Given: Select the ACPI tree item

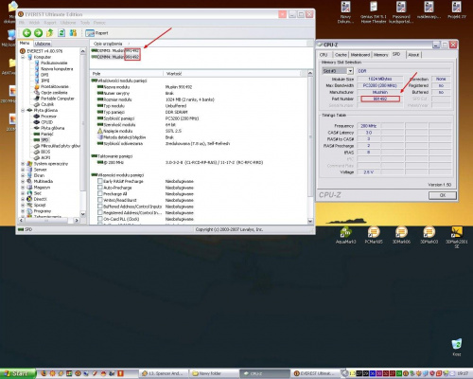Looking at the screenshot, I should [x=45, y=157].
